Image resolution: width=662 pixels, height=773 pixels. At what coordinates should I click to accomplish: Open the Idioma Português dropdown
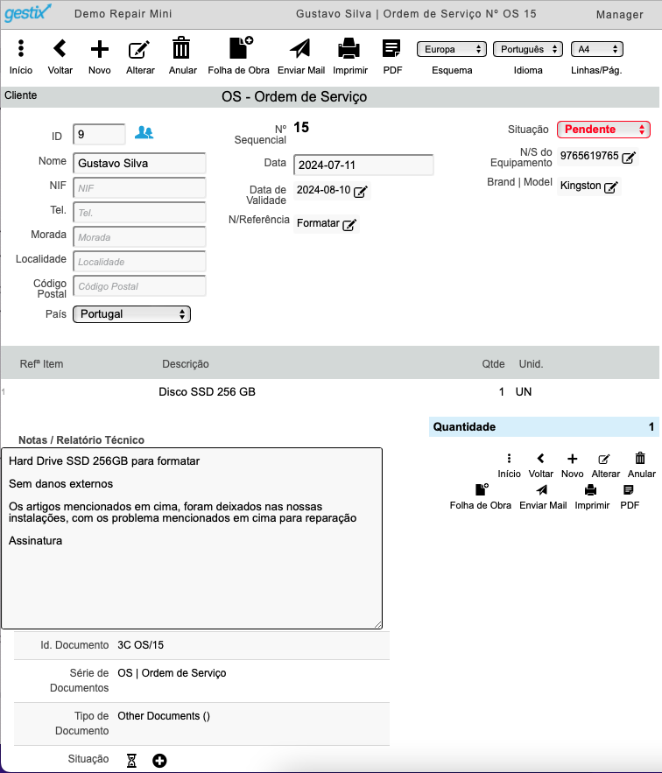pyautogui.click(x=528, y=49)
